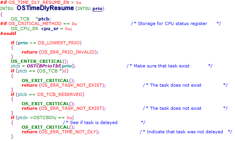235x141 pixels.
Task: Select the OS_LOWEST_PRIO constant
Action: (x=59, y=43)
